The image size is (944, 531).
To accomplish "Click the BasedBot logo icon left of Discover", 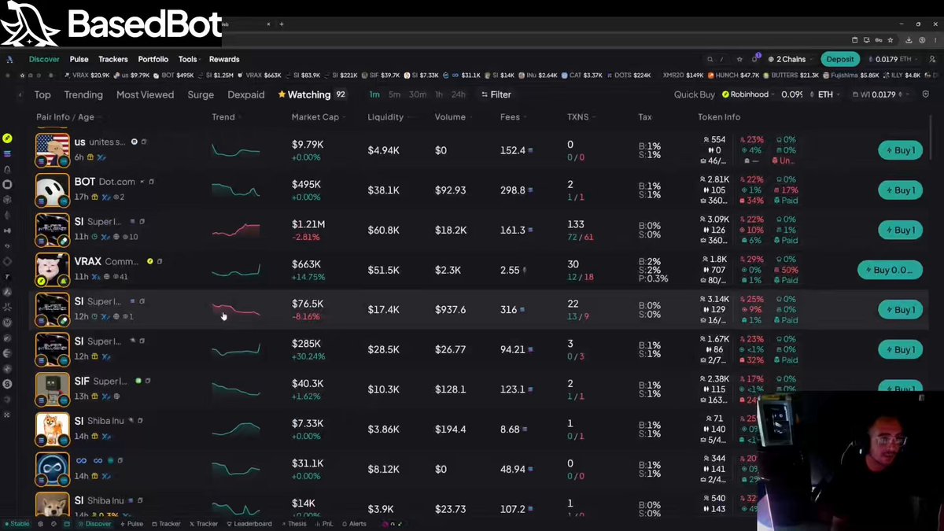I will [10, 59].
